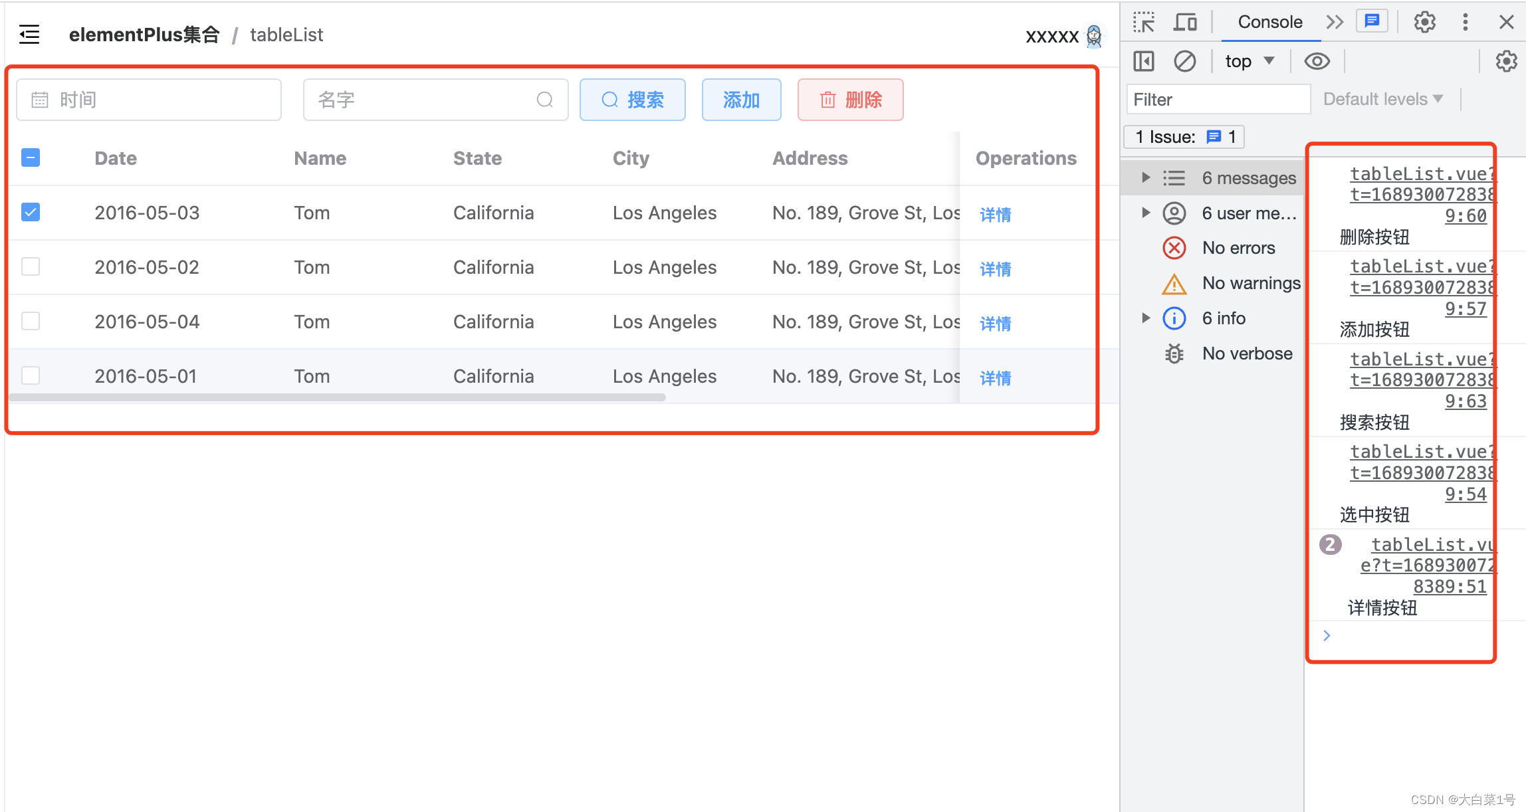Open DevTools settings gear in top bar

[x=1424, y=22]
